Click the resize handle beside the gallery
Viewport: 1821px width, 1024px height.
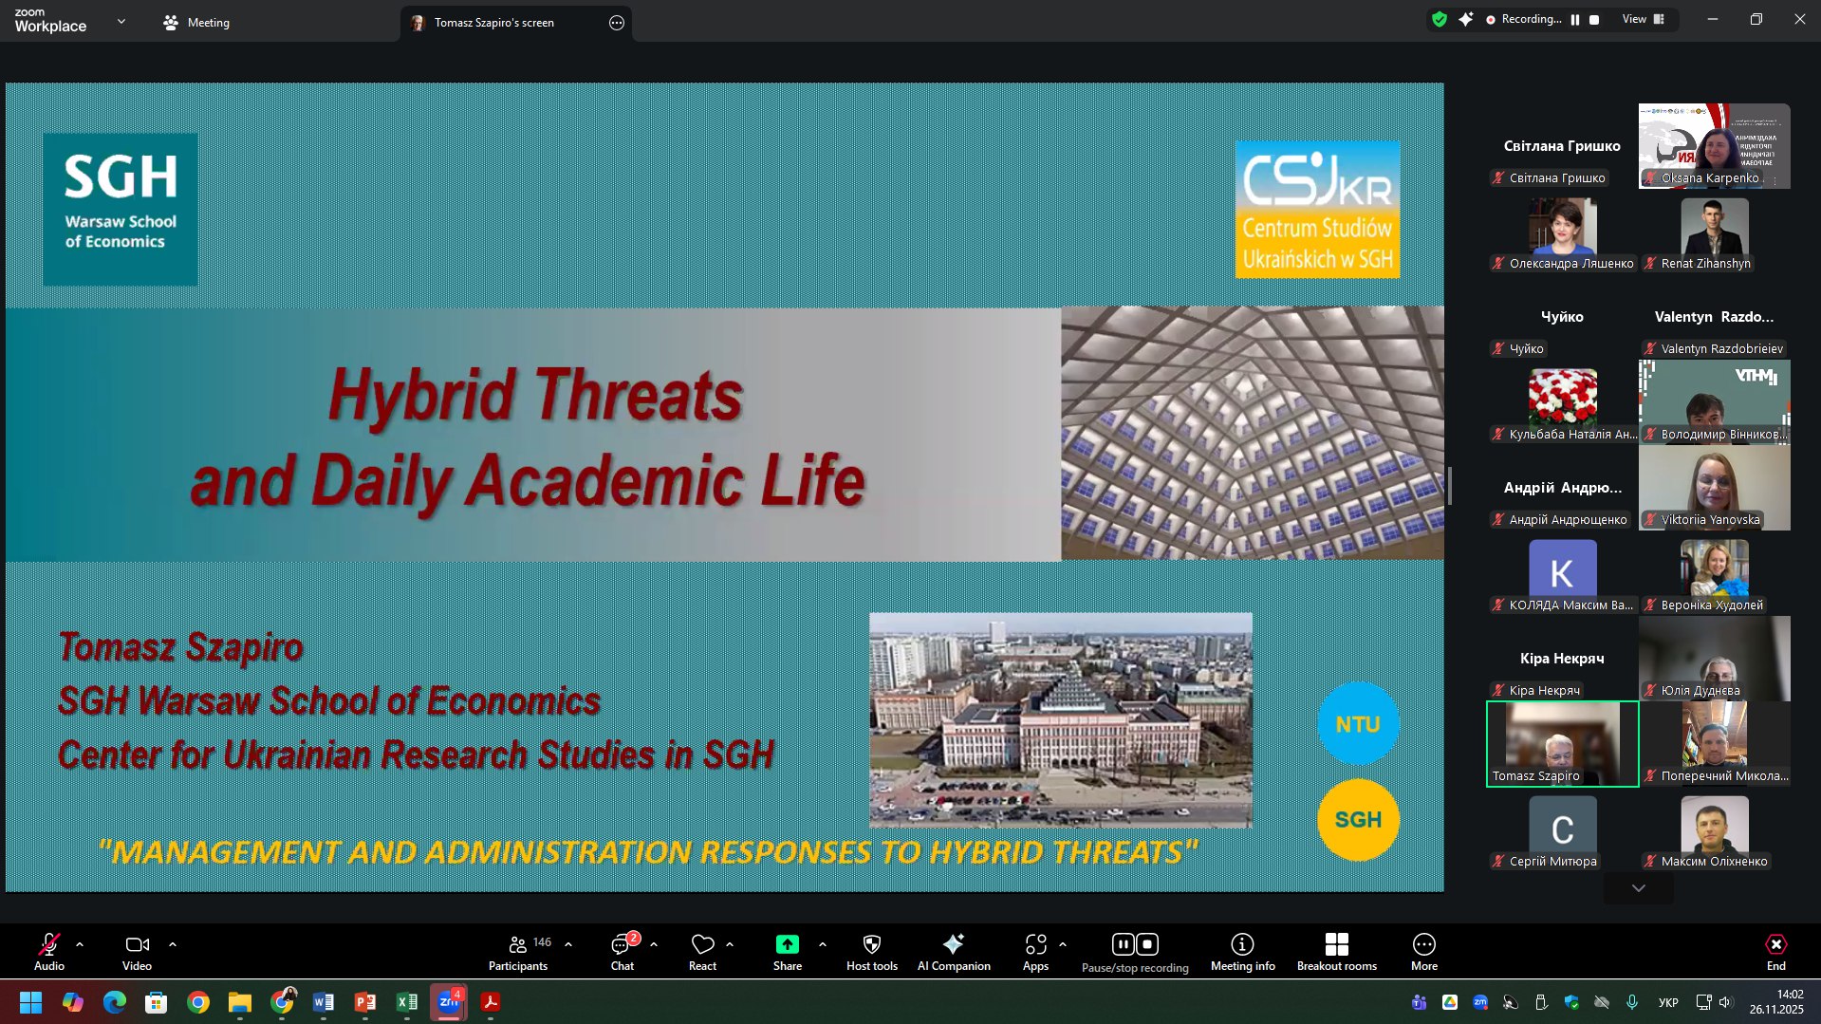pyautogui.click(x=1450, y=486)
